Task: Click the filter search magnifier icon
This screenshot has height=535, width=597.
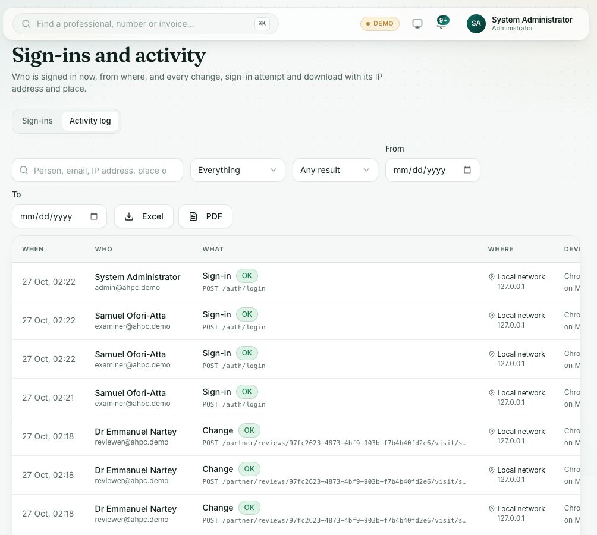Action: [x=24, y=170]
